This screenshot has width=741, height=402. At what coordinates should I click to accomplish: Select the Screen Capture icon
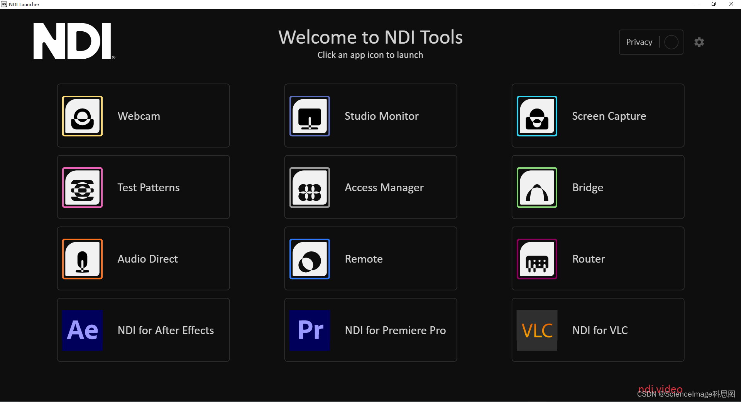coord(536,116)
